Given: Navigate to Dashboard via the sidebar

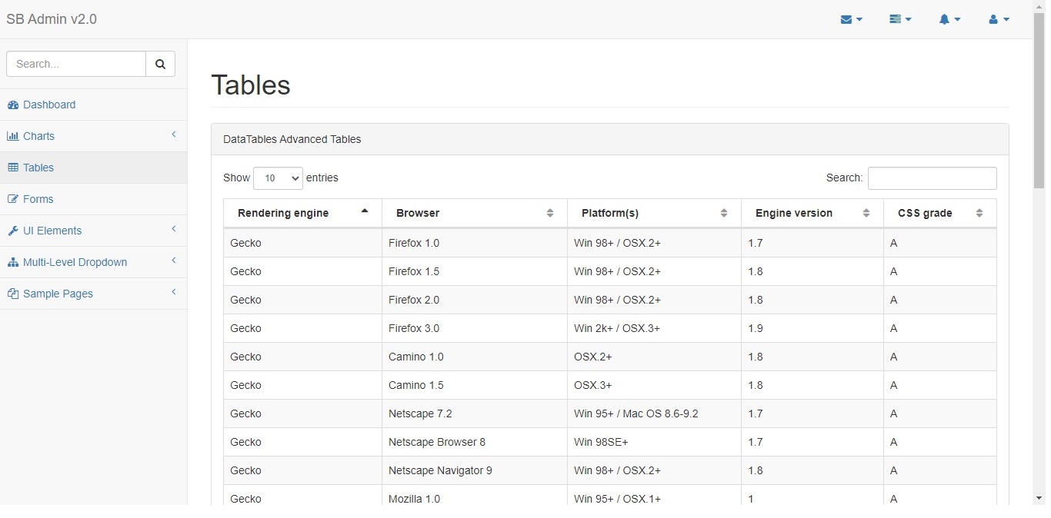Looking at the screenshot, I should [48, 105].
